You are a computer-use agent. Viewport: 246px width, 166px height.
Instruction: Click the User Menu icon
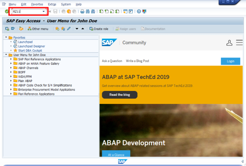[7, 29]
